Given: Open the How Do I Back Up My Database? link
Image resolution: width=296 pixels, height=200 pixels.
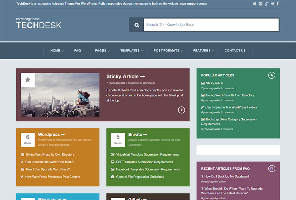Looking at the screenshot, I should click(x=227, y=176).
